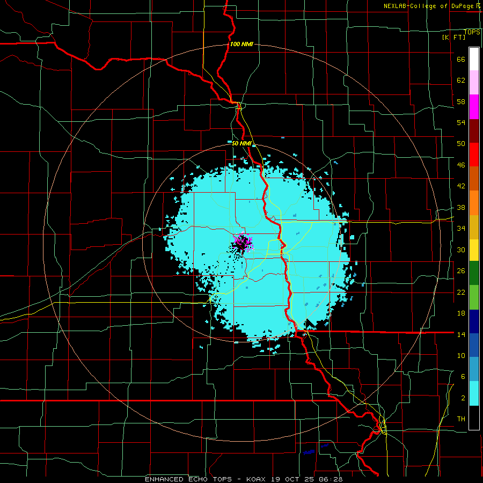Click the legend value 30

(461, 250)
